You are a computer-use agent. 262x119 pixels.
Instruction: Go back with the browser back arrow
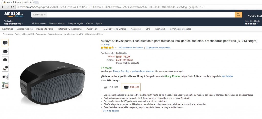click(3, 7)
